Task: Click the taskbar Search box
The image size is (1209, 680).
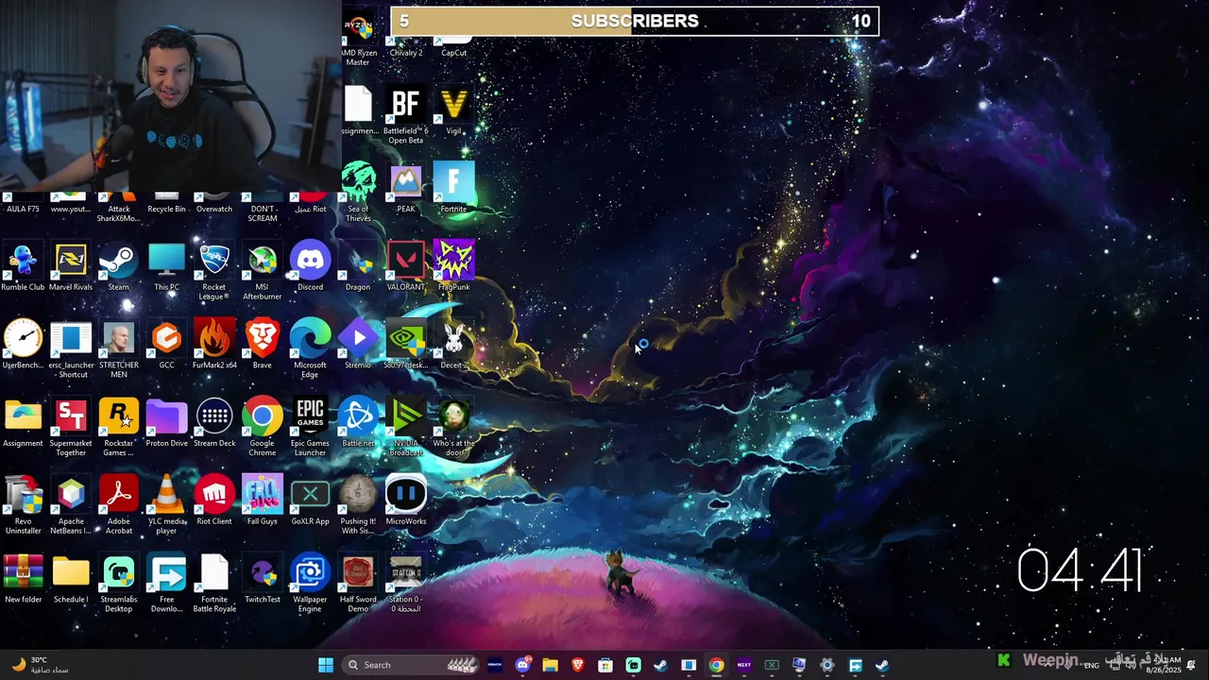Action: point(411,665)
